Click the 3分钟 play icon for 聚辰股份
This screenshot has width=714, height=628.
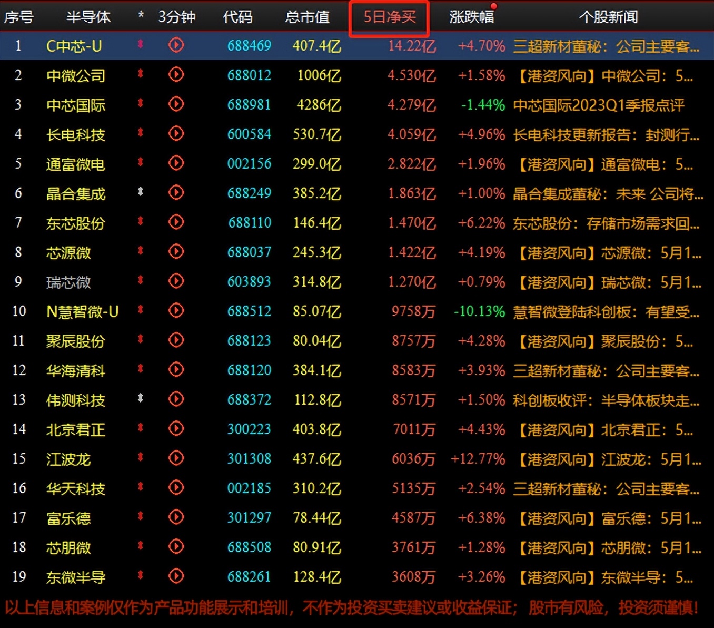click(x=176, y=340)
